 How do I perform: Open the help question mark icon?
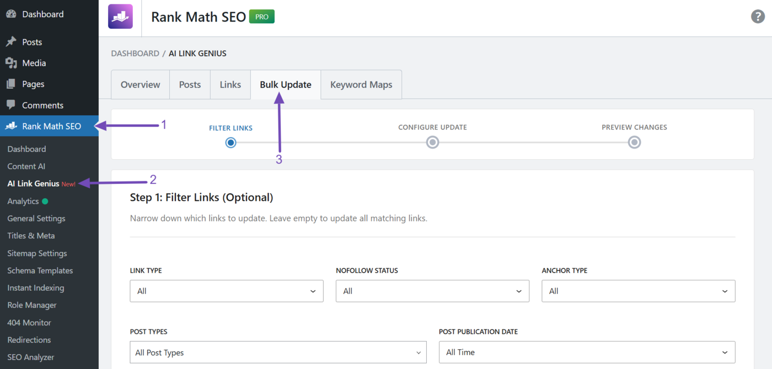click(x=758, y=17)
